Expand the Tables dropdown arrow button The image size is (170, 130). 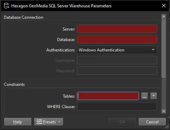(x=154, y=96)
